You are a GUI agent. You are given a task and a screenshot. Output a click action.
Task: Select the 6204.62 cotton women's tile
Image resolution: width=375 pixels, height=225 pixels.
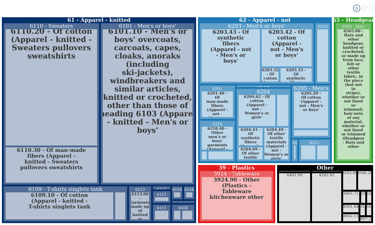(256, 110)
